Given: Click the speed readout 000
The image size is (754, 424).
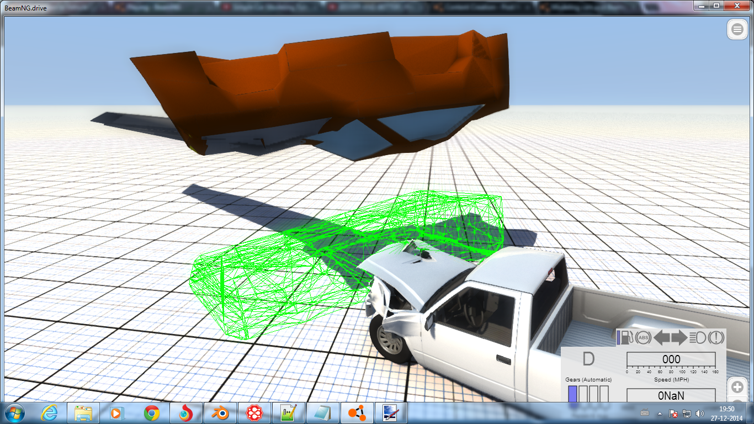Looking at the screenshot, I should (671, 359).
